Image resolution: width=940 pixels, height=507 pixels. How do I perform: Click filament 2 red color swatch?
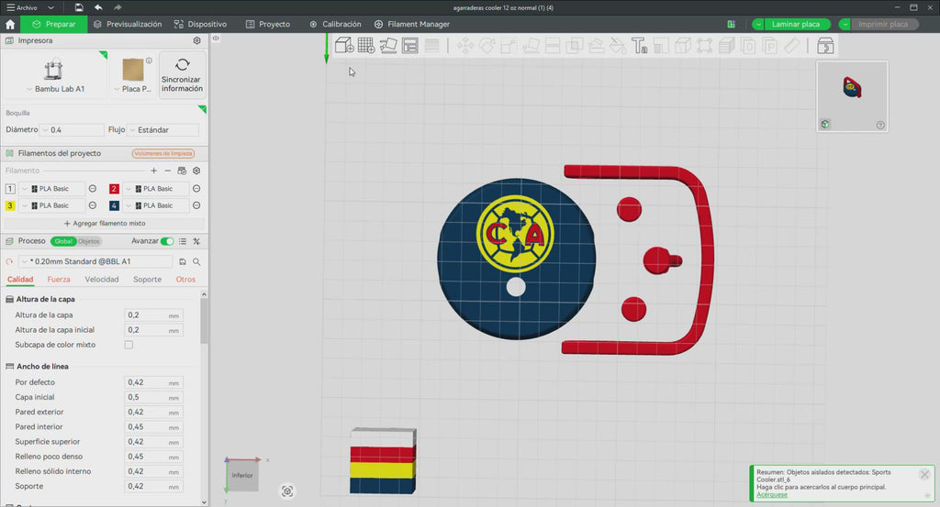point(114,189)
